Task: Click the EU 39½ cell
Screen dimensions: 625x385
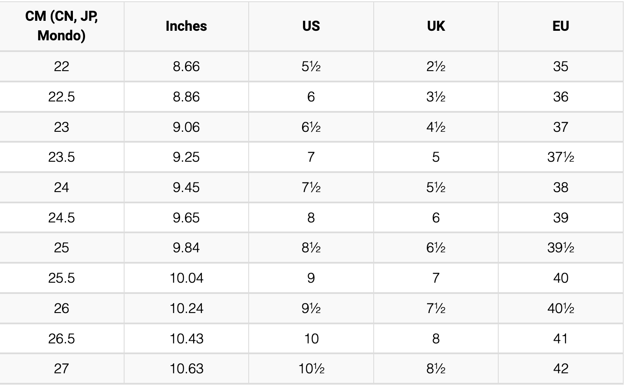Action: [561, 248]
